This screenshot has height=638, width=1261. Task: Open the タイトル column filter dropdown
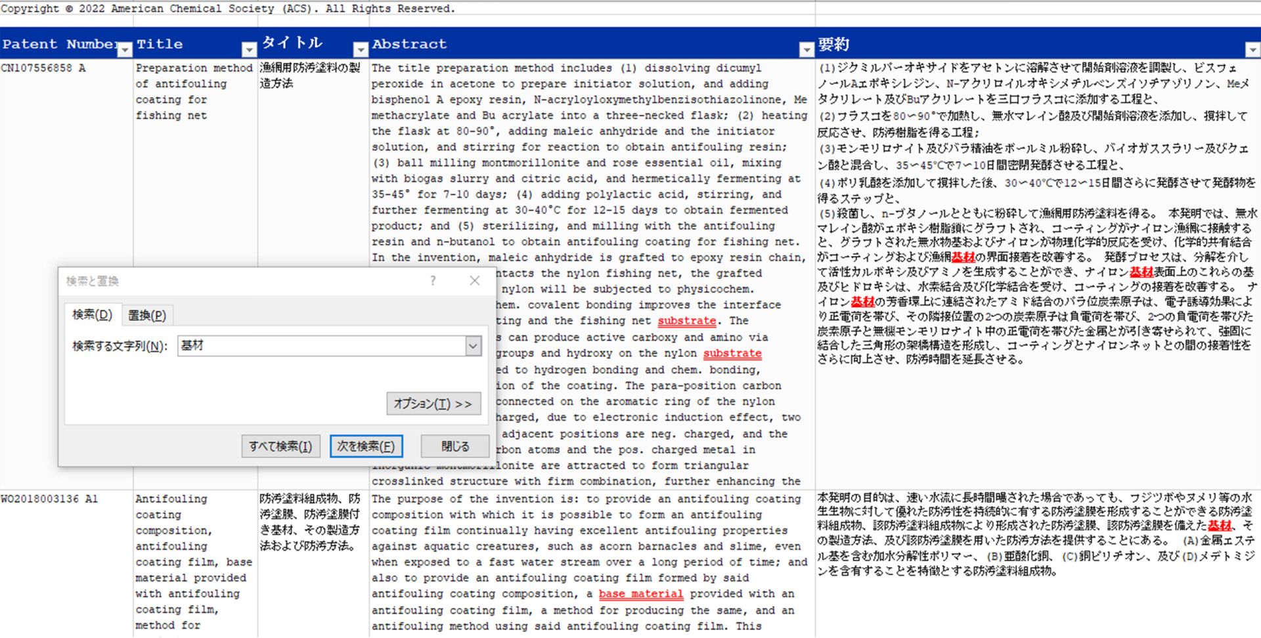point(361,50)
